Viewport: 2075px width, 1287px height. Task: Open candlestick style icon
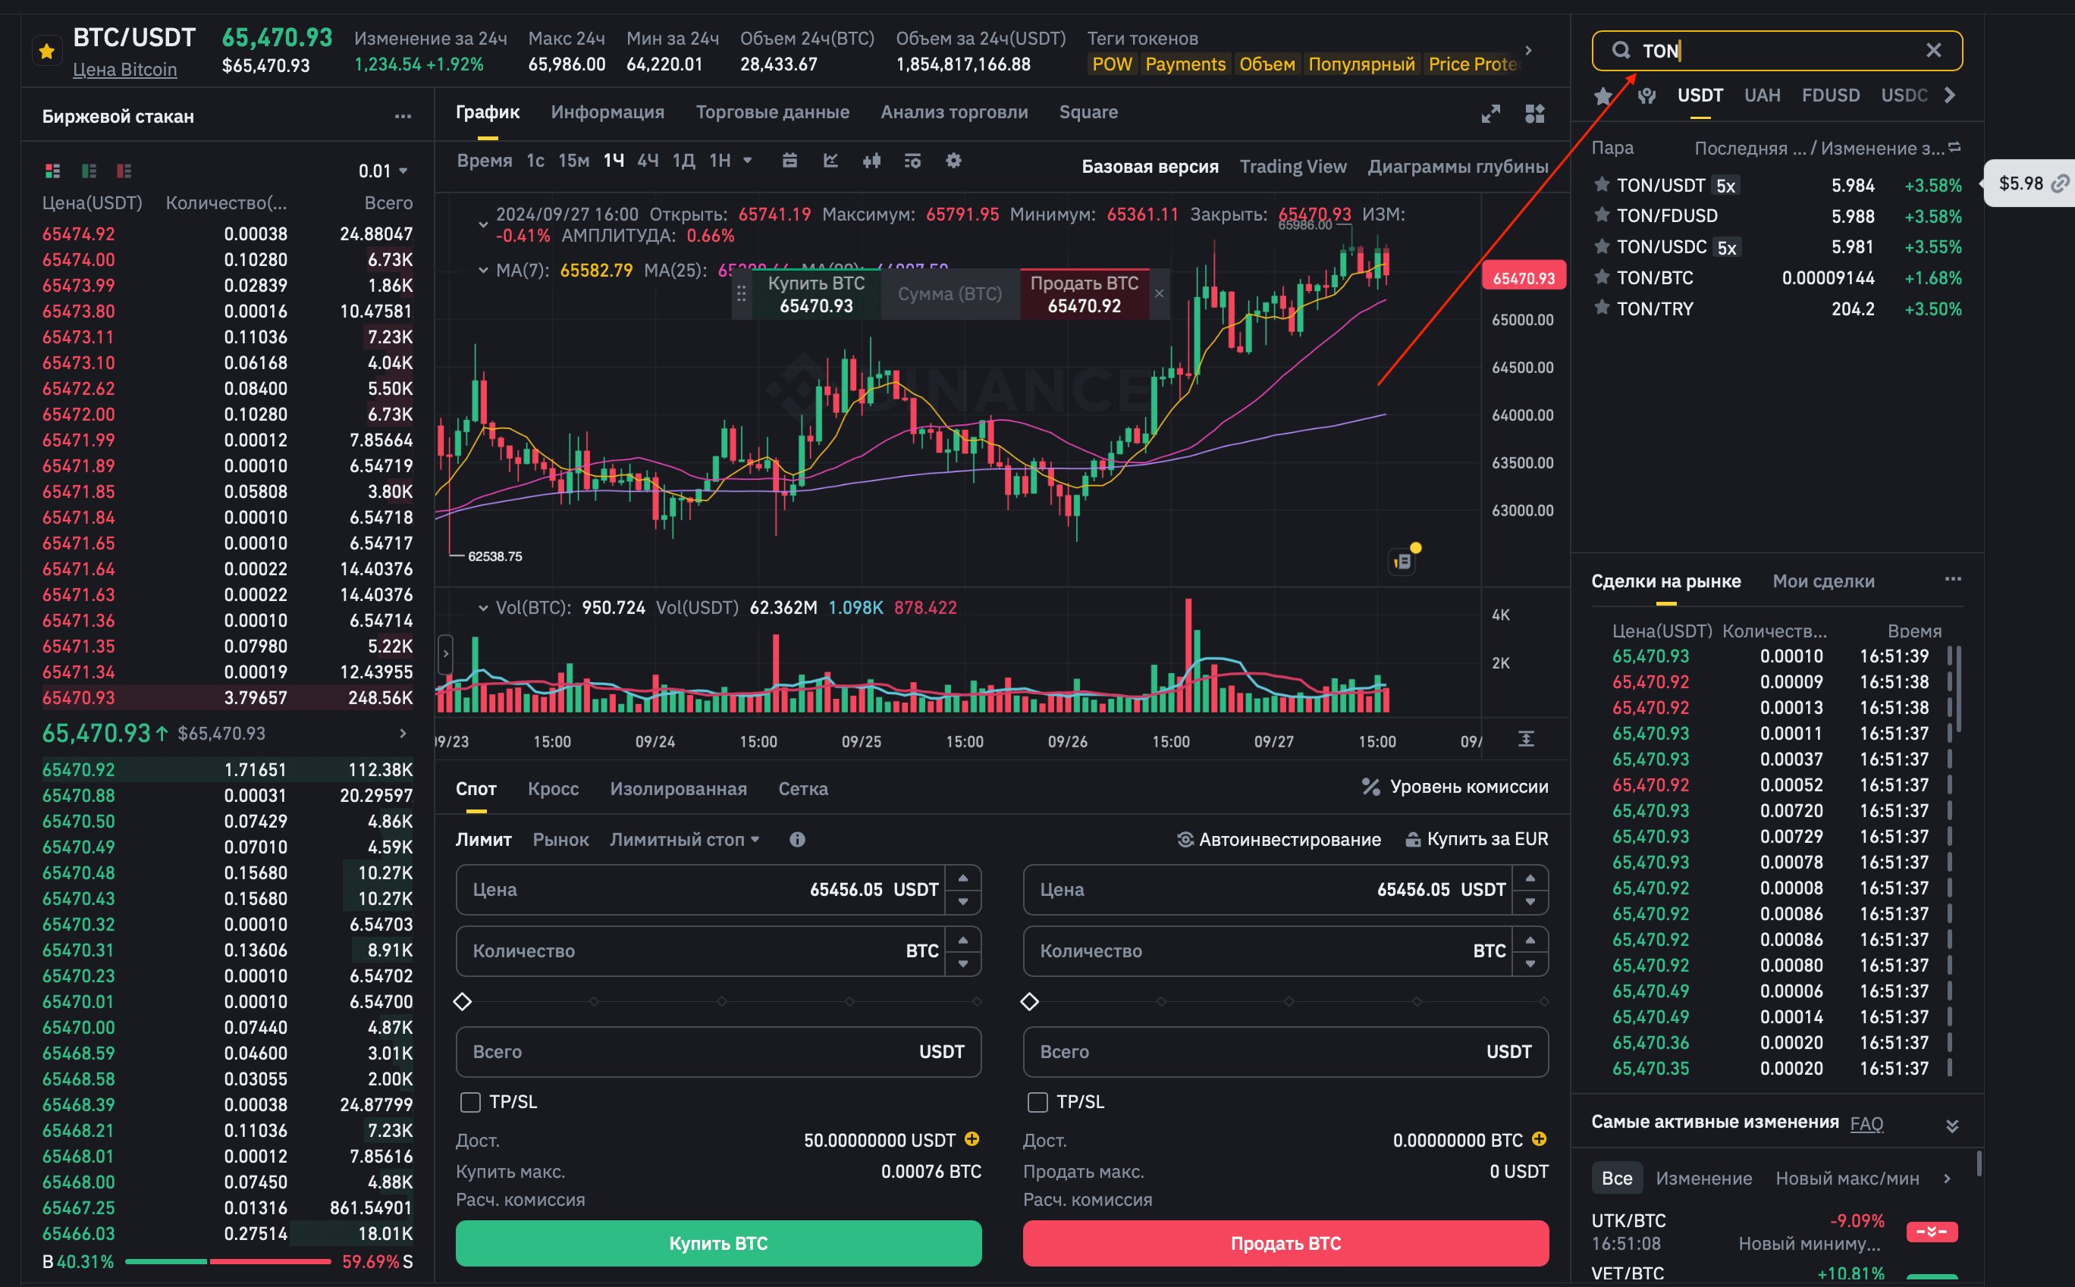tap(872, 160)
